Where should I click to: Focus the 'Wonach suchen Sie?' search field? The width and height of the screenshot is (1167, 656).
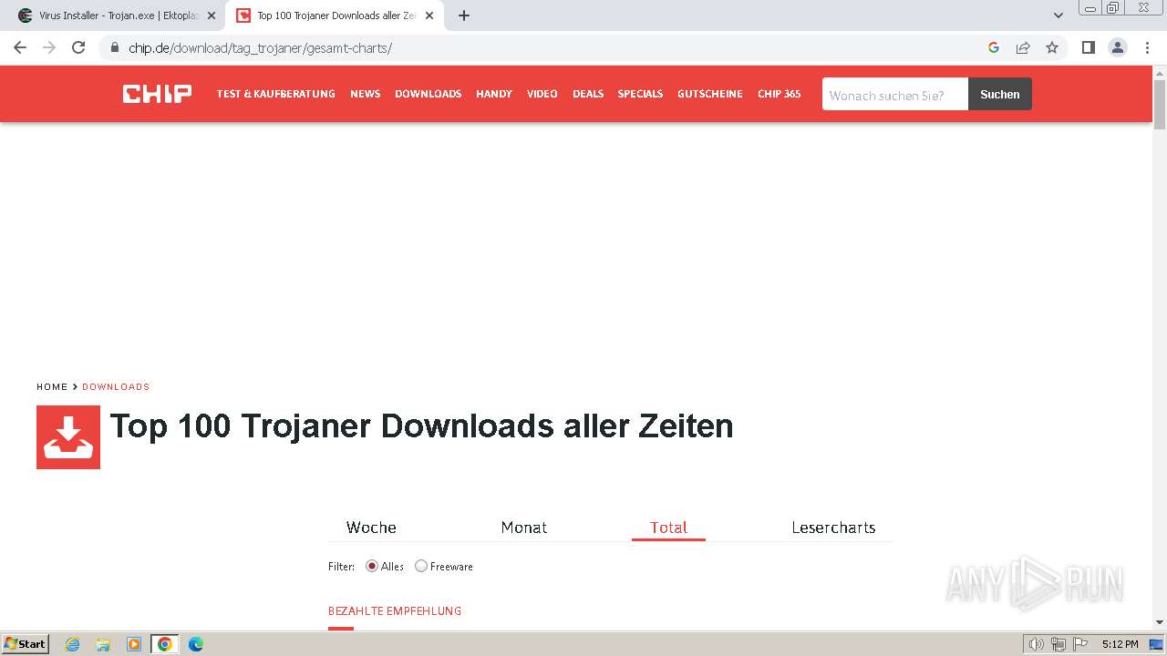895,94
